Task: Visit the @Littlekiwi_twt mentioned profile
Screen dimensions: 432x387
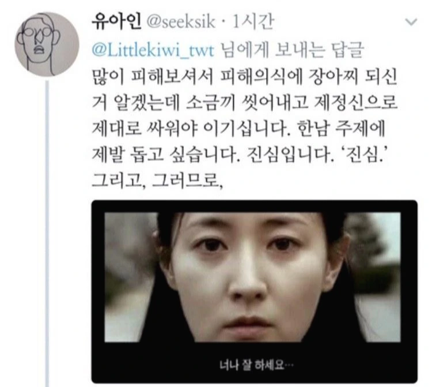Action: 153,51
